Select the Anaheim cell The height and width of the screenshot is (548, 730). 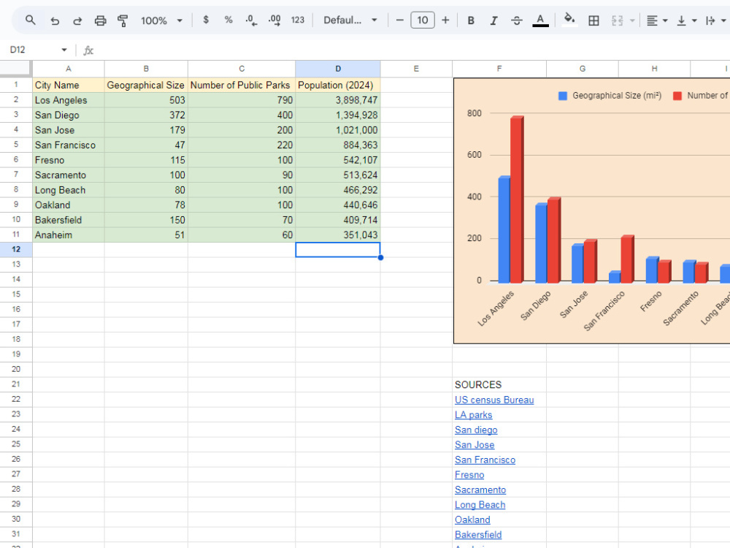[x=69, y=235]
